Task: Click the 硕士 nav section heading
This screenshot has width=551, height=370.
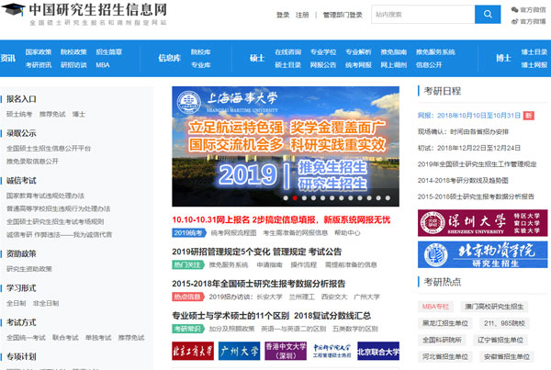Action: click(x=257, y=58)
